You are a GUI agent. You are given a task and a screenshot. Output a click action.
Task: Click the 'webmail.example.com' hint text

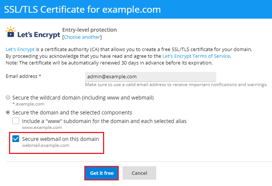tap(46, 145)
